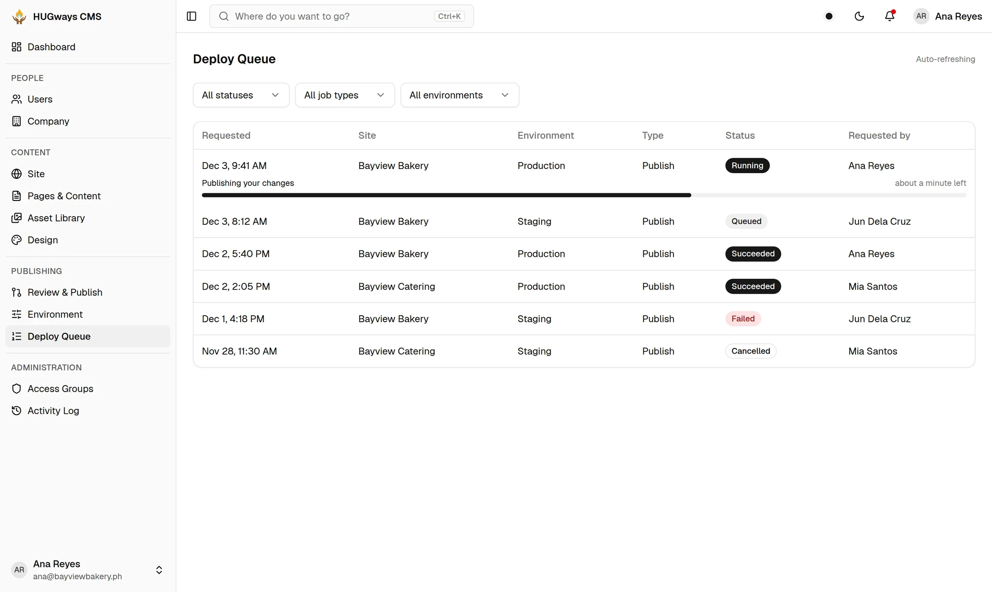The width and height of the screenshot is (992, 592).
Task: Click the Status column header
Action: pyautogui.click(x=740, y=136)
